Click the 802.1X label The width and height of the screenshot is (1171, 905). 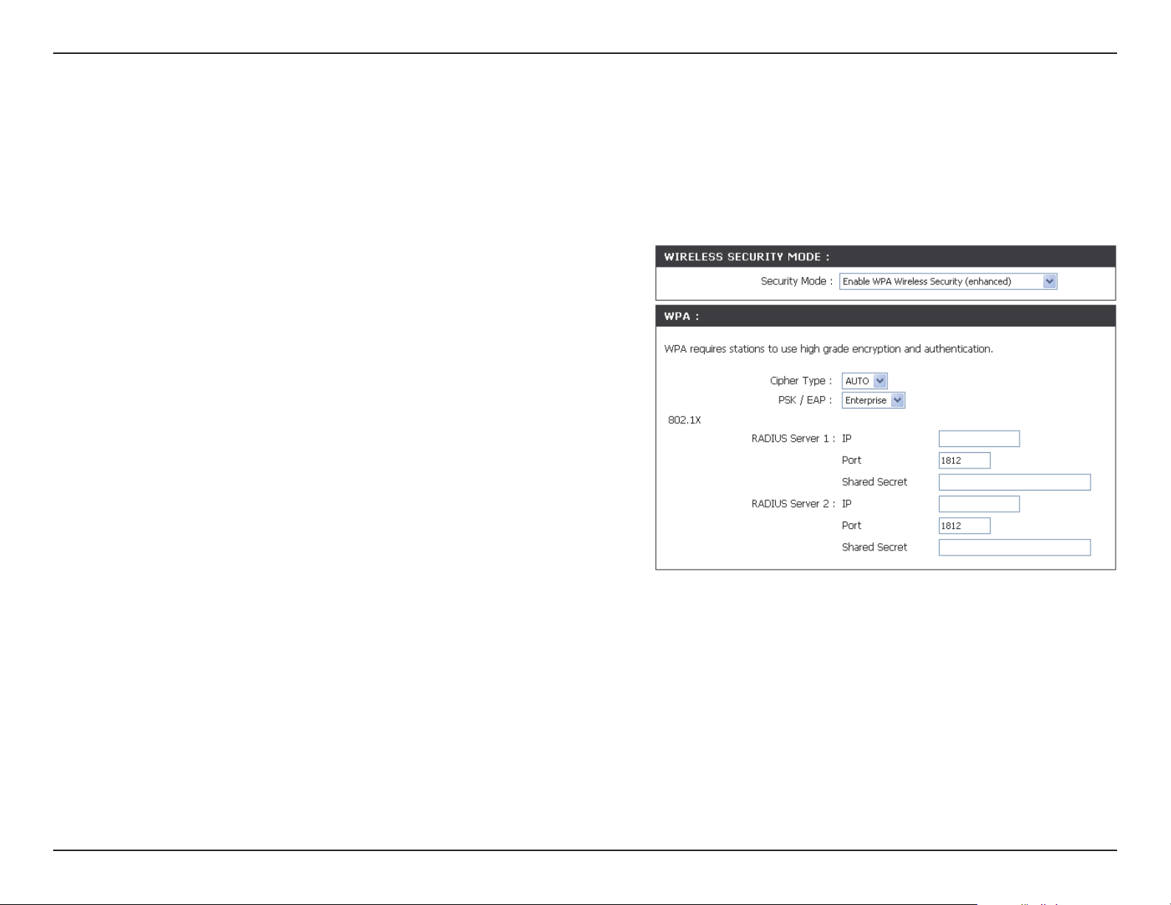(684, 420)
